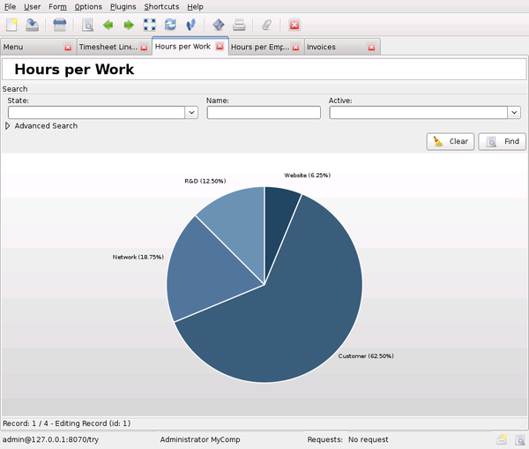Open the Help menu

(x=195, y=7)
